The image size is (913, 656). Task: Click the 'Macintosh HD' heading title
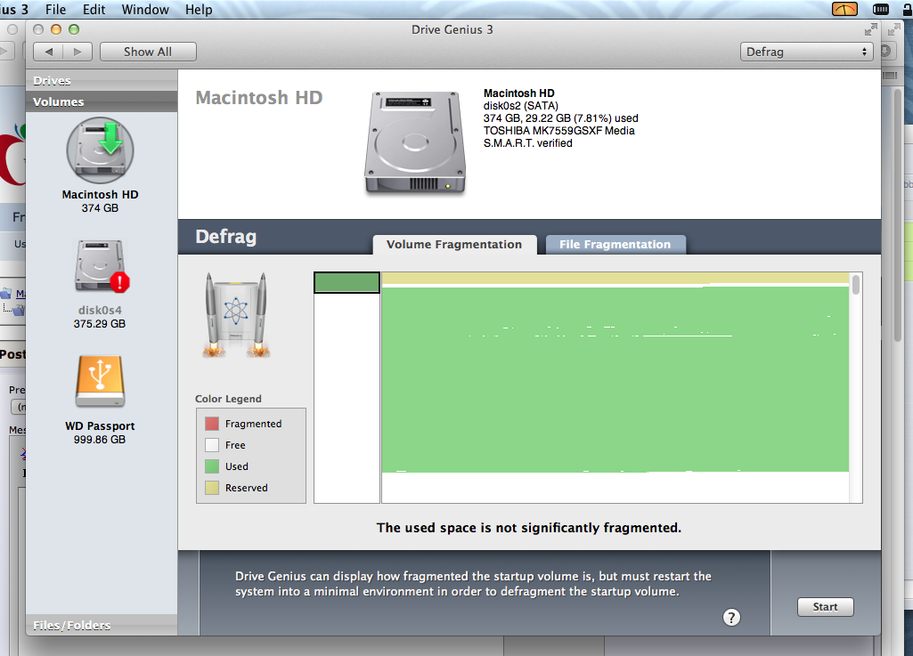pos(259,97)
